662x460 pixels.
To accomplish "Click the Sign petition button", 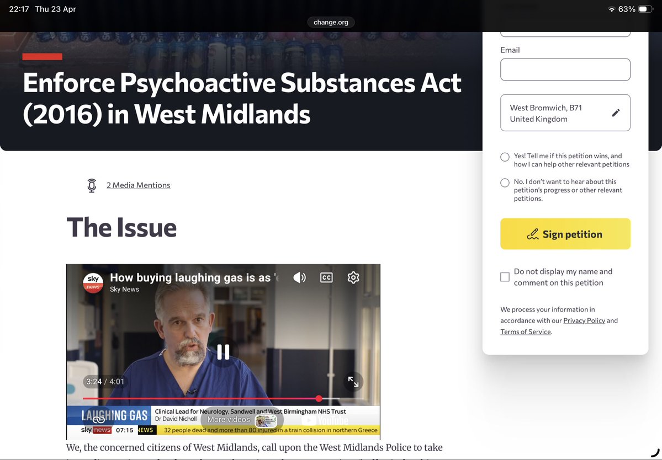I will pyautogui.click(x=565, y=233).
